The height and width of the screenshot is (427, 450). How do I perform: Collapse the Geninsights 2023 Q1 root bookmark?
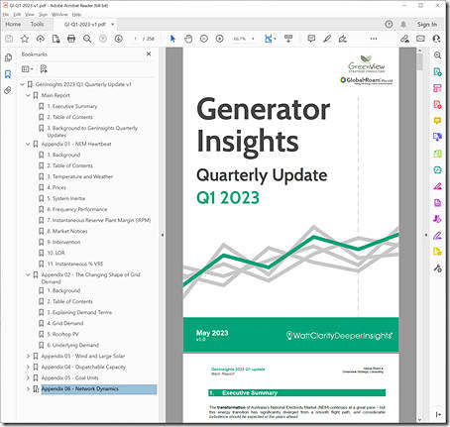pos(22,84)
